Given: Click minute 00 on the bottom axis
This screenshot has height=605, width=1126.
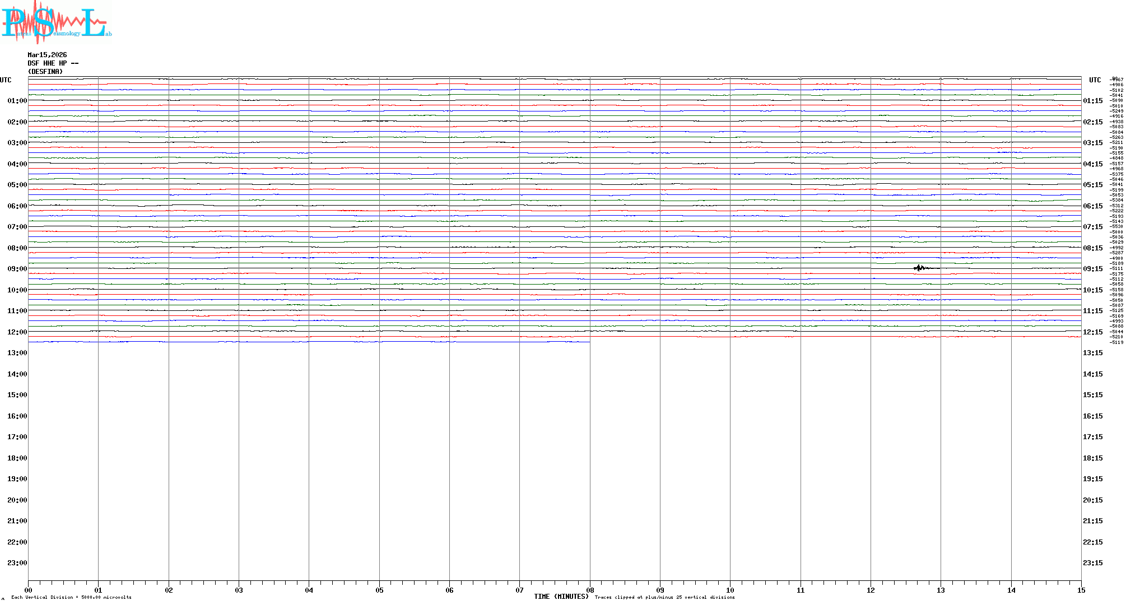Looking at the screenshot, I should point(29,590).
